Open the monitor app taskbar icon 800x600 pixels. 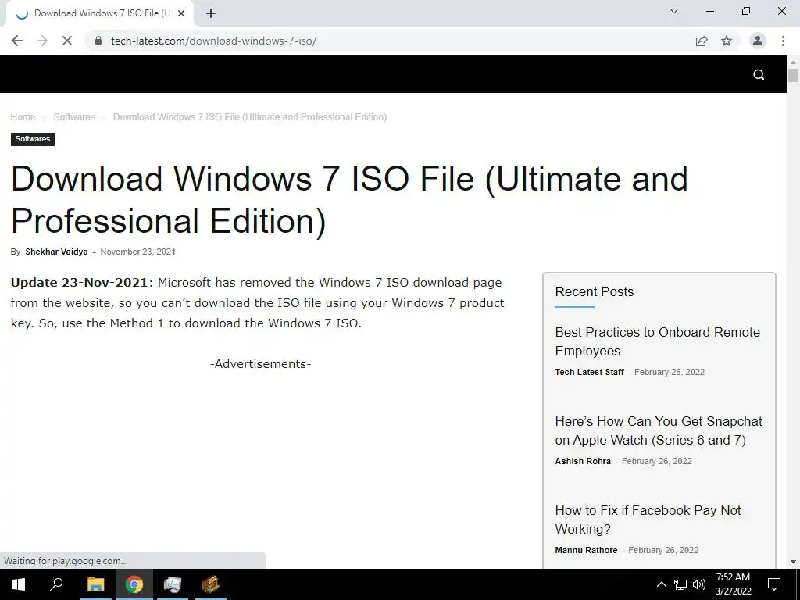(x=173, y=584)
